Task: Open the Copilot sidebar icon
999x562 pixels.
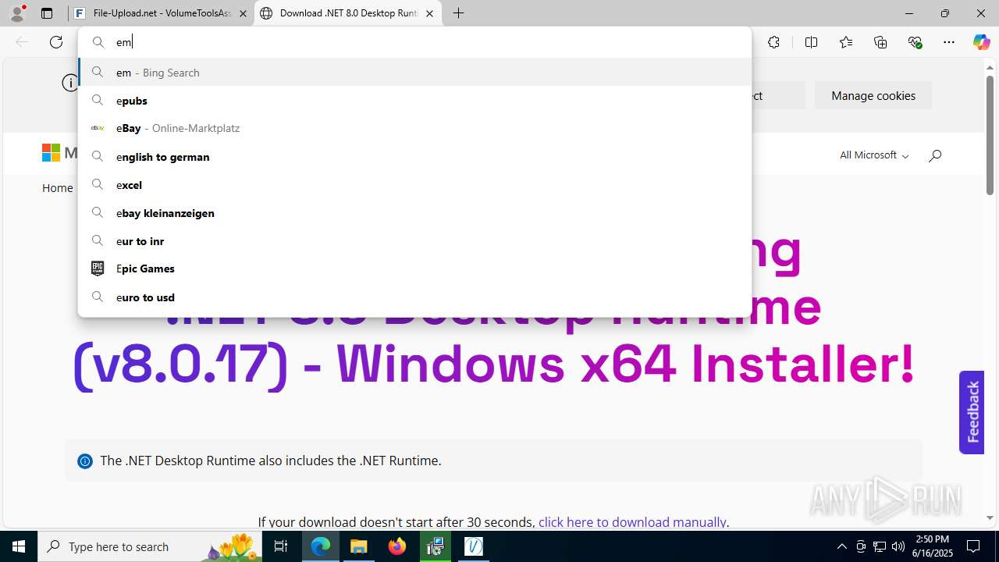Action: [x=981, y=42]
